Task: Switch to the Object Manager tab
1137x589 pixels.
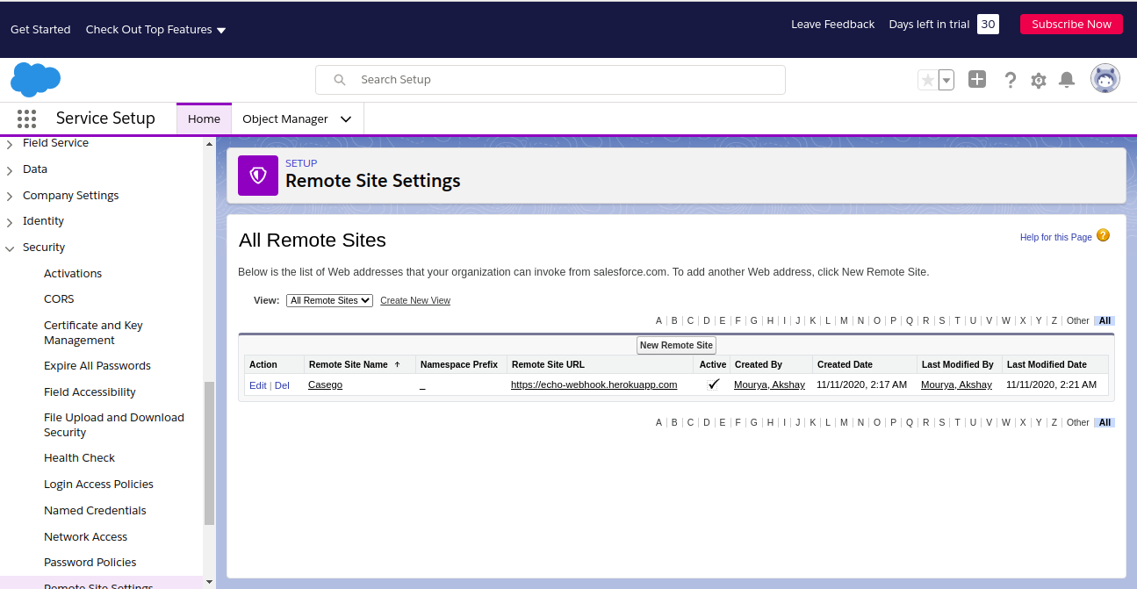Action: pos(285,119)
